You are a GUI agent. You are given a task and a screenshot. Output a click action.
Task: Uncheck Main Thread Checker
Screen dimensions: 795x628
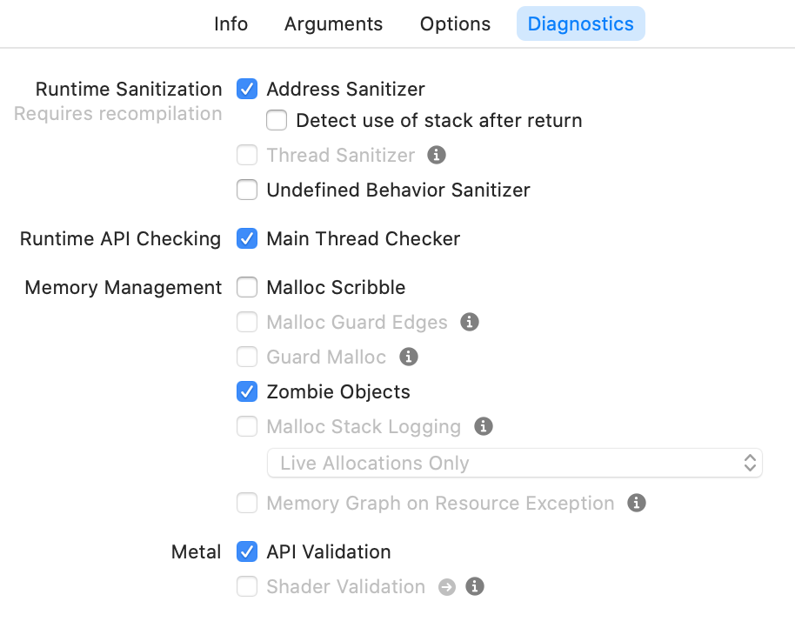coord(248,238)
